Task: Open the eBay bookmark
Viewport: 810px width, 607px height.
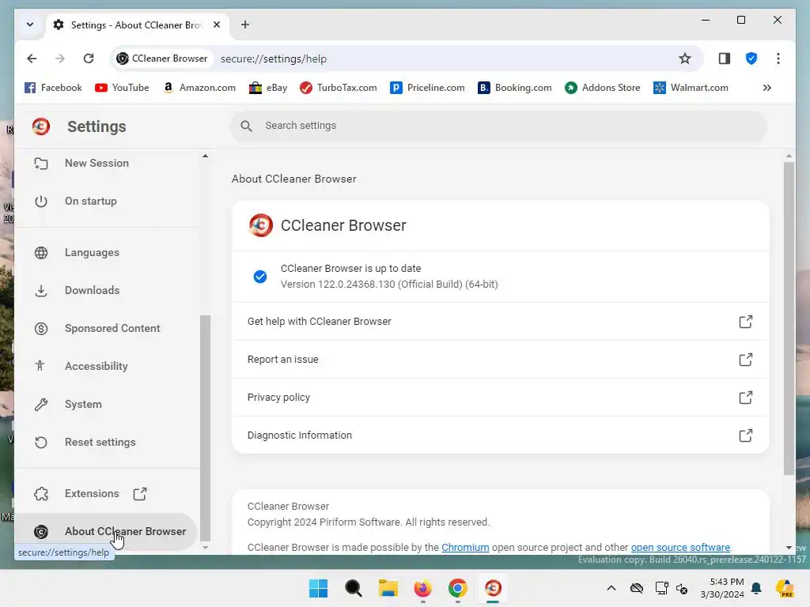Action: point(268,88)
